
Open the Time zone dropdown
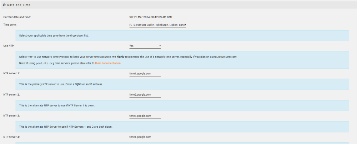point(157,25)
